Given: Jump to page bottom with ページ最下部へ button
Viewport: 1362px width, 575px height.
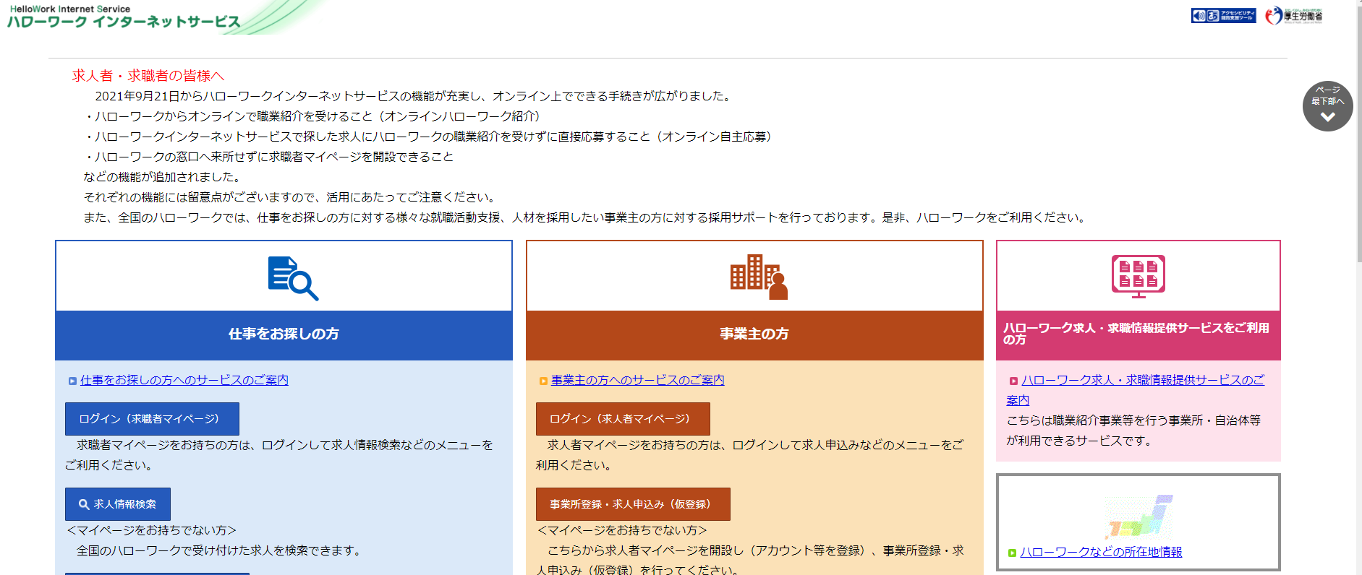Looking at the screenshot, I should pos(1327,106).
